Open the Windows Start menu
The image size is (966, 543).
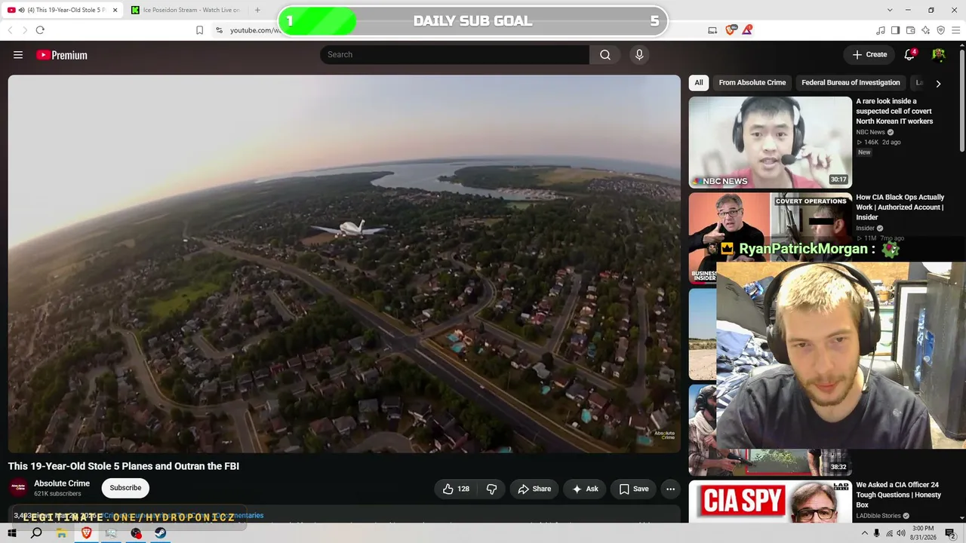click(13, 533)
